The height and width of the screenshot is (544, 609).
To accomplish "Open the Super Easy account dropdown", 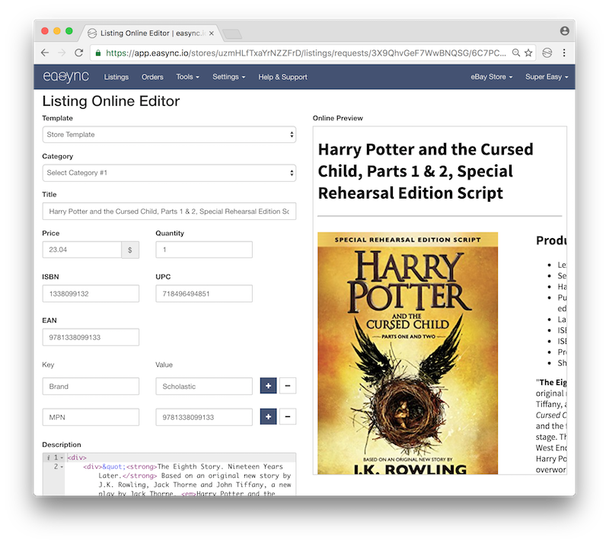I will [x=547, y=77].
